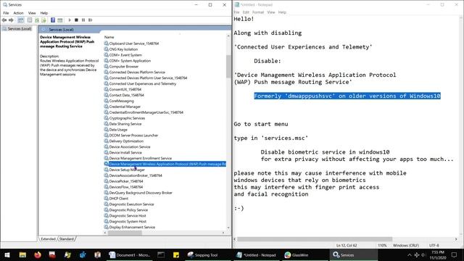Viewport: 464px width, 261px height.
Task: Click the Refresh icon in Services toolbar
Action: click(37, 20)
